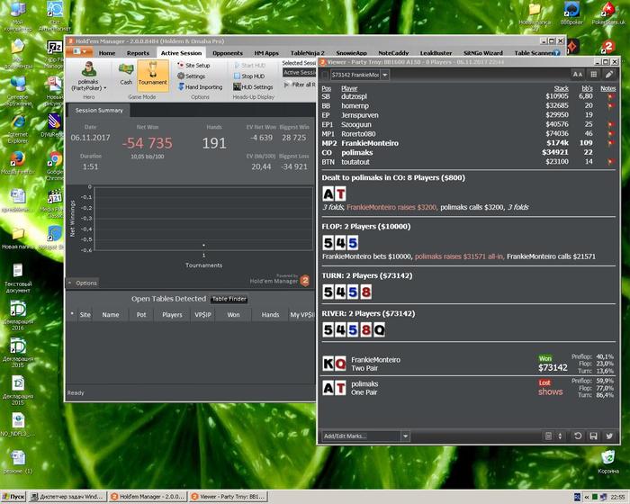Click the Hands count 191
The height and width of the screenshot is (504, 630).
214,143
